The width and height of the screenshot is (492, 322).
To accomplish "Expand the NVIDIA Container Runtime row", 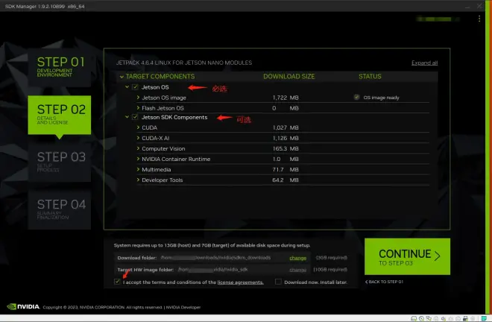I will [x=138, y=159].
